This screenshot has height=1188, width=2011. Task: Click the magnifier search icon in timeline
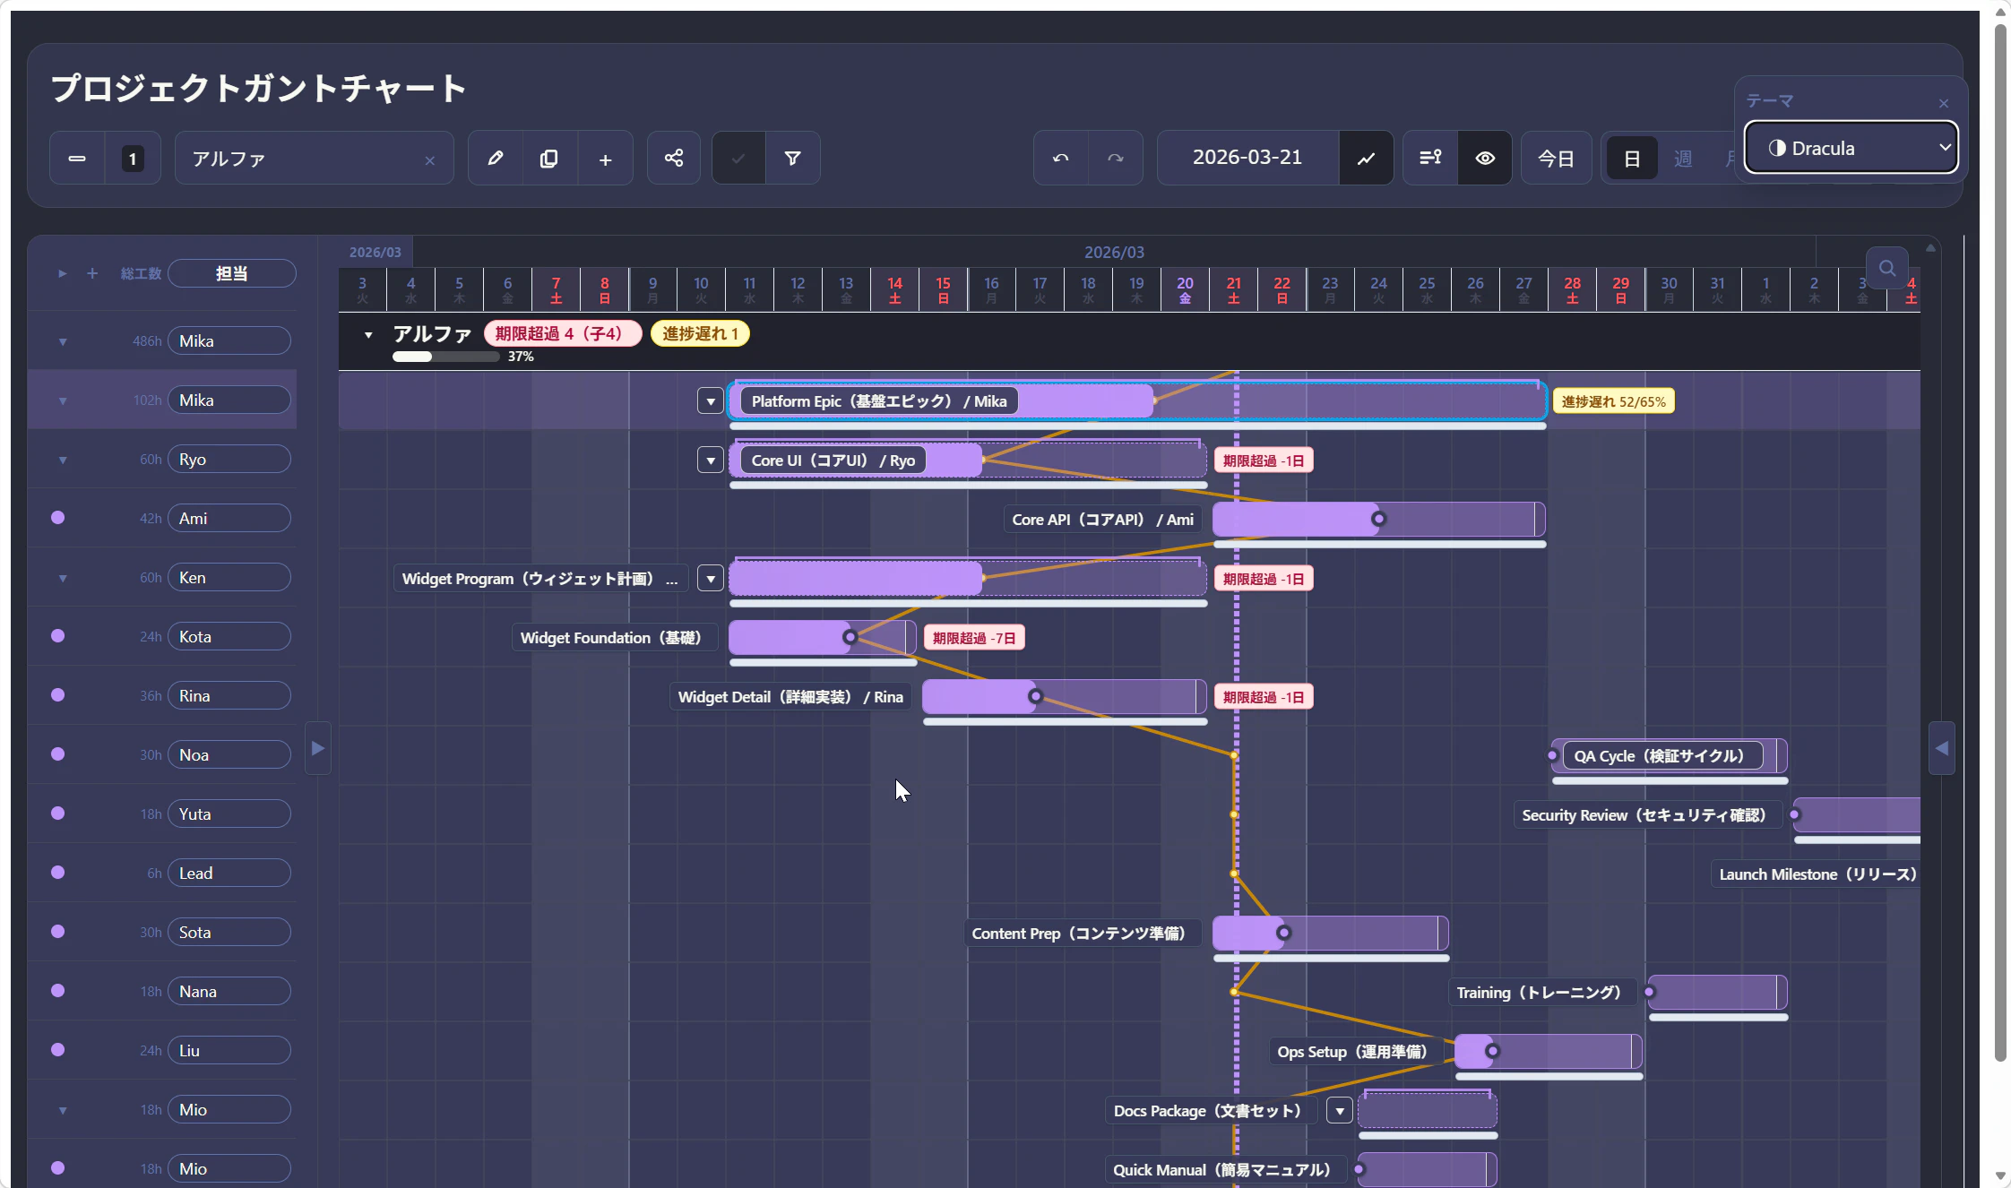(1886, 268)
